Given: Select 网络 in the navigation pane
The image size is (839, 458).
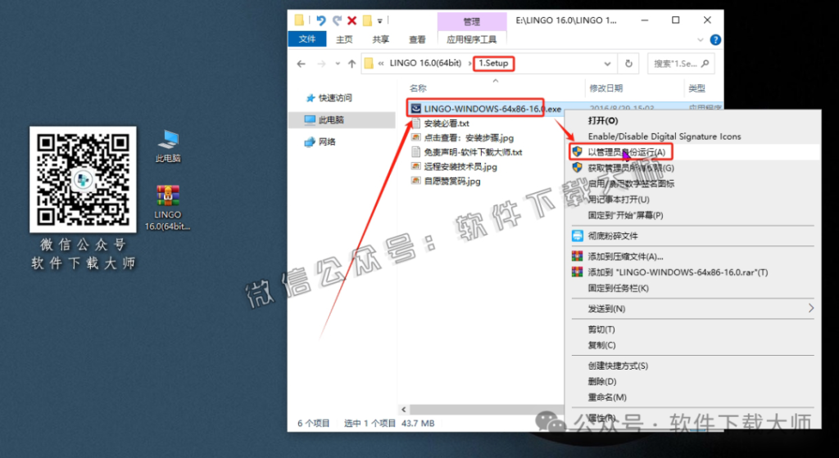Looking at the screenshot, I should click(x=320, y=141).
